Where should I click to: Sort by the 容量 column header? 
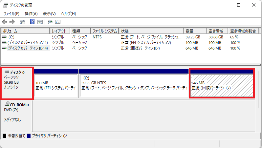[x=195, y=31]
